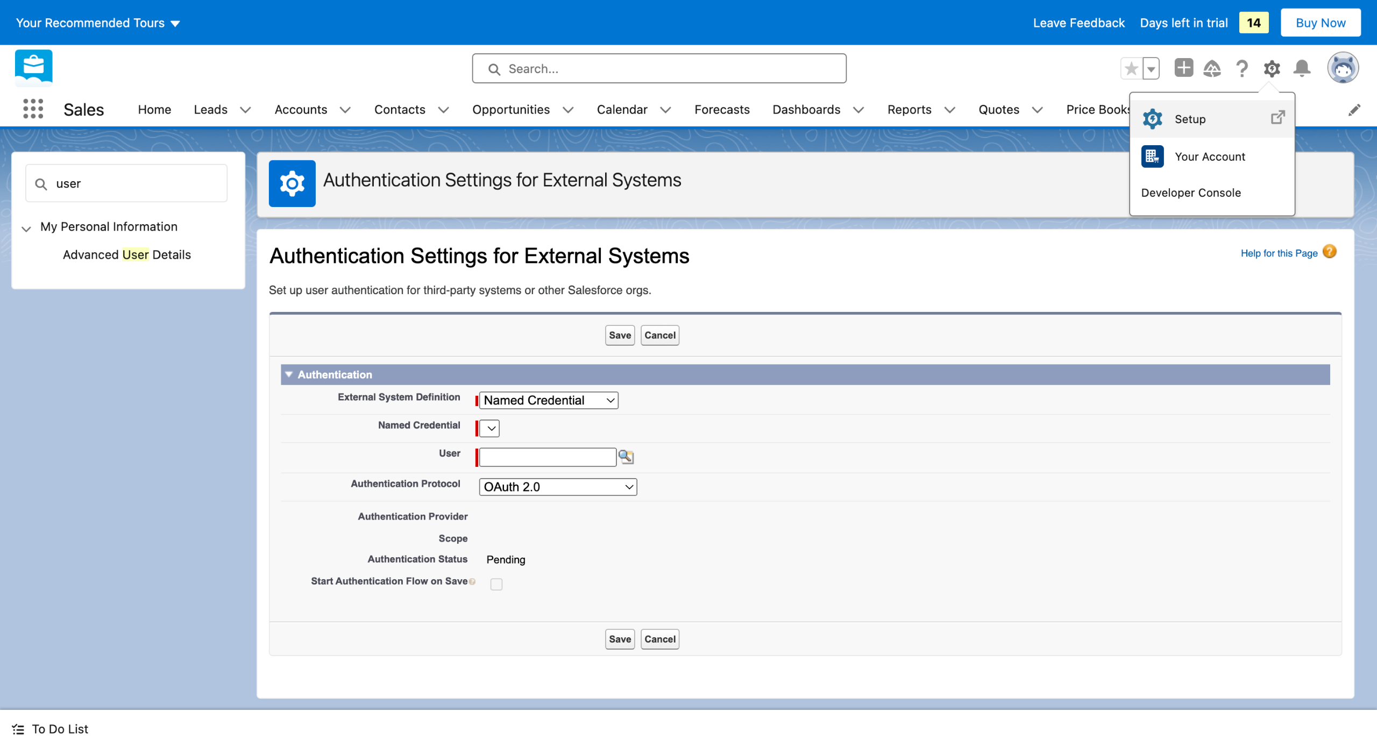Open the External System Definition dropdown
The height and width of the screenshot is (747, 1377).
(x=549, y=400)
